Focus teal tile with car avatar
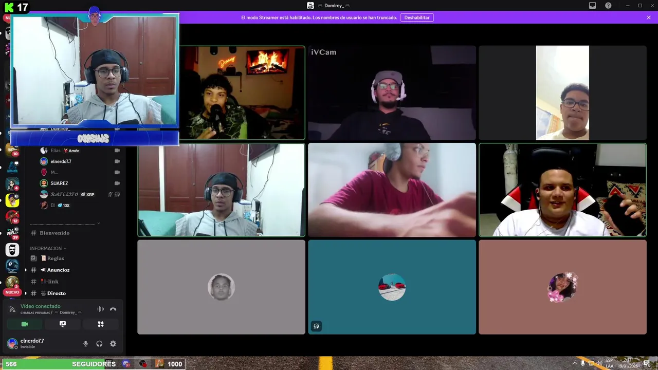658x370 pixels. coord(392,287)
